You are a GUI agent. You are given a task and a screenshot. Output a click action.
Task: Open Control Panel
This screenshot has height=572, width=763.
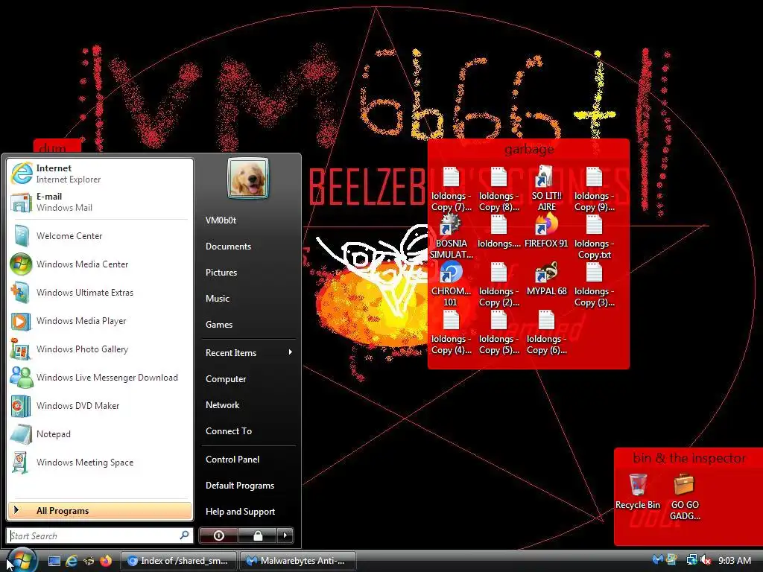click(x=249, y=459)
